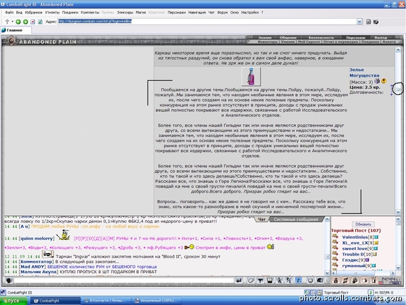Image resolution: width=406 pixels, height=305 pixels.
Task: Click the Безопасность header button
Action: click(321, 37)
